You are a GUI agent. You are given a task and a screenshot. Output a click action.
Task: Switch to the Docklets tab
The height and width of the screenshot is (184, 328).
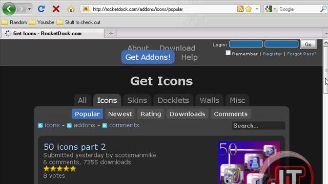coord(173,100)
